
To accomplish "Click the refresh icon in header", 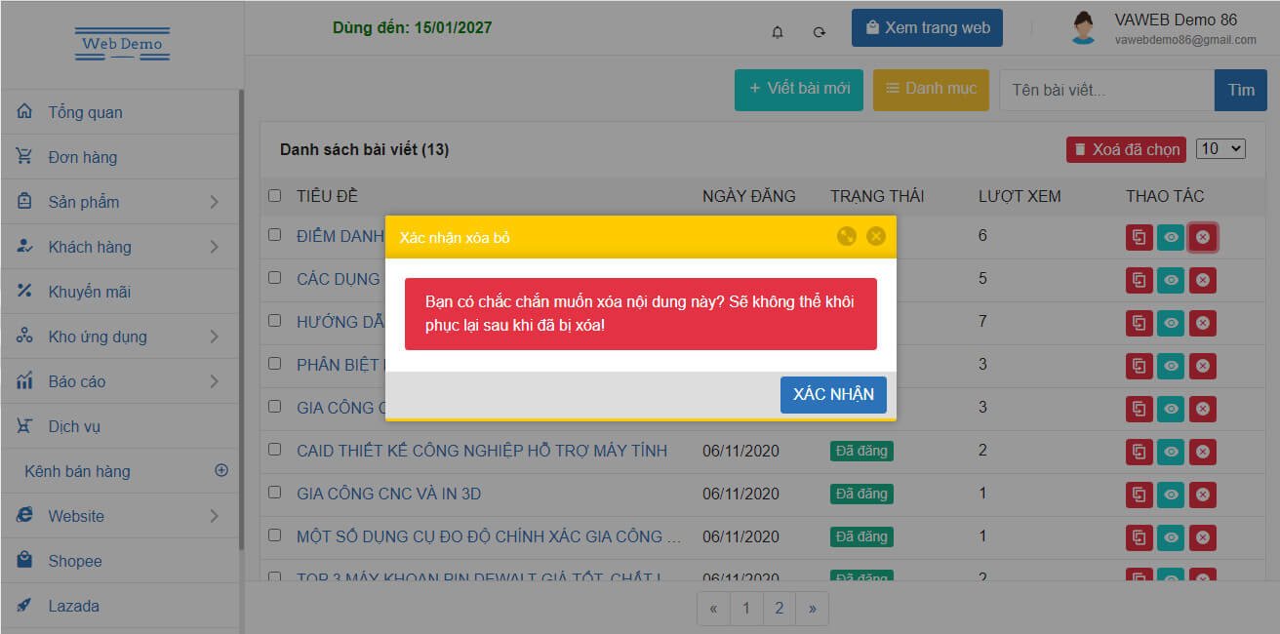I will [x=820, y=32].
